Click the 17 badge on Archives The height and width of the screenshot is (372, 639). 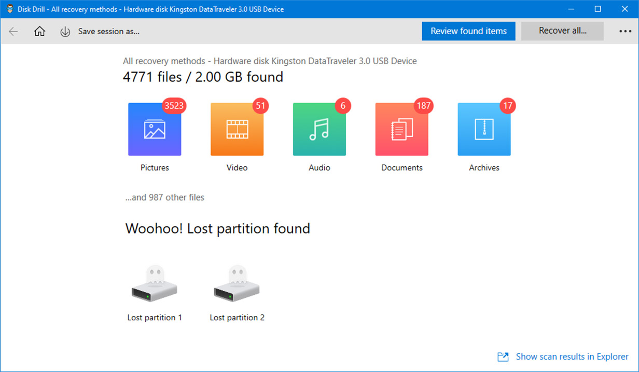pos(508,106)
